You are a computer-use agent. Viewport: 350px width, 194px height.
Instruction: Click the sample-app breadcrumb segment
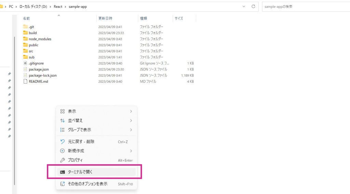tap(78, 7)
